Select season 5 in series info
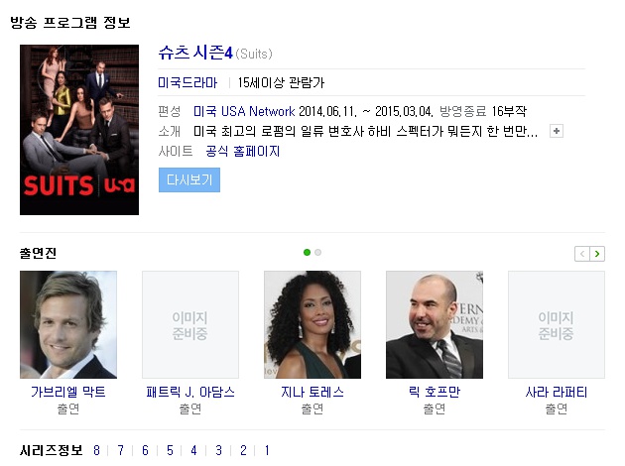This screenshot has width=625, height=466. pos(170,450)
